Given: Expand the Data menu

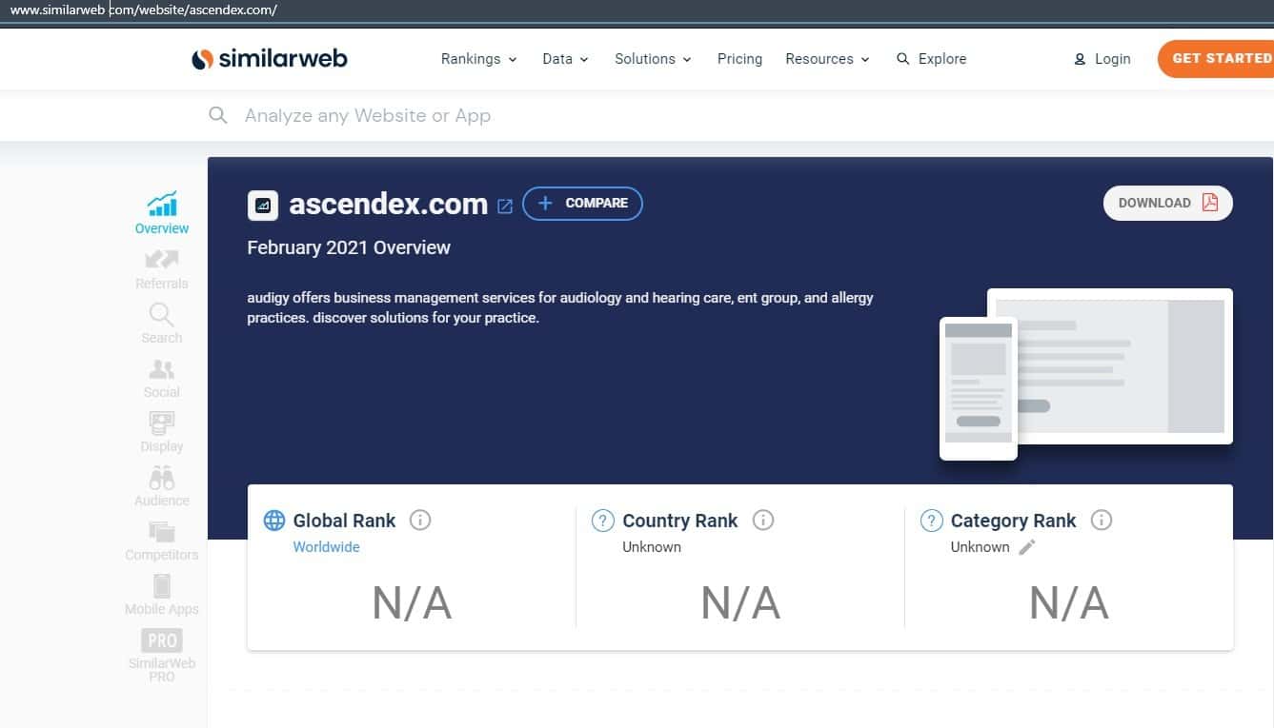Looking at the screenshot, I should click(x=565, y=59).
